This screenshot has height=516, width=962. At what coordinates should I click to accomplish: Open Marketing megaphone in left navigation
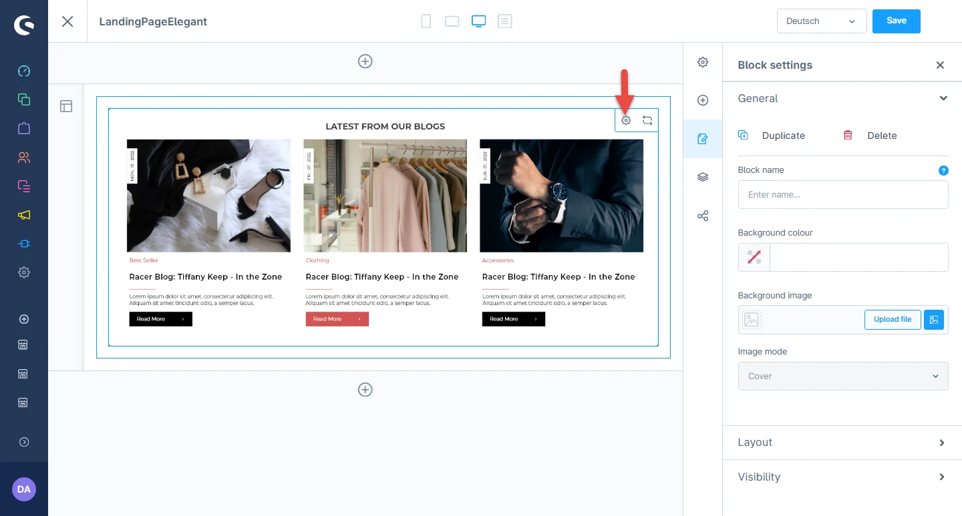(24, 215)
